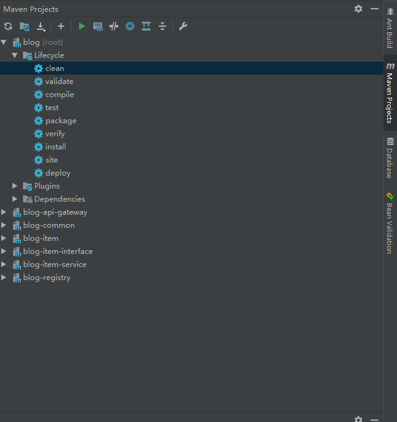Click the Show Dependencies diagram icon
397x422 pixels.
pyautogui.click(x=146, y=26)
